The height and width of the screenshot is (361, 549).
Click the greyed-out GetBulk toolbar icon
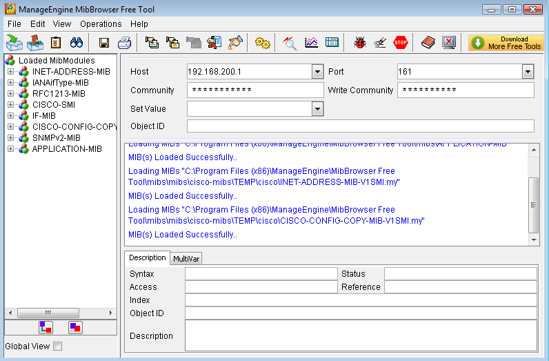193,43
